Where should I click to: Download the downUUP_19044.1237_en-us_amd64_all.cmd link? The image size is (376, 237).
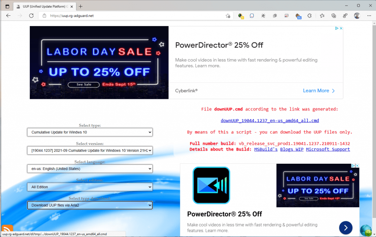(x=270, y=121)
